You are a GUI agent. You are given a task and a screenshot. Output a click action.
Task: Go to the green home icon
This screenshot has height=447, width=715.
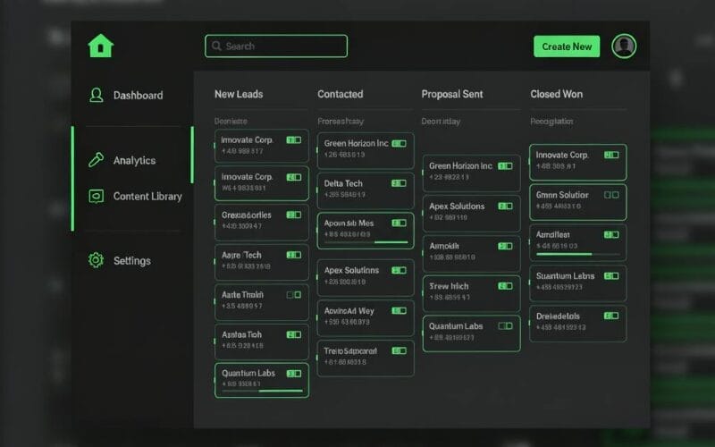[x=100, y=46]
